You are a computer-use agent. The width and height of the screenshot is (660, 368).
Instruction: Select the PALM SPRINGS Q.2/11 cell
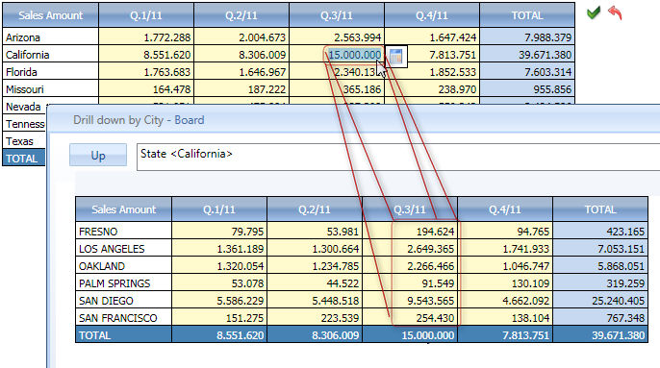tap(315, 283)
